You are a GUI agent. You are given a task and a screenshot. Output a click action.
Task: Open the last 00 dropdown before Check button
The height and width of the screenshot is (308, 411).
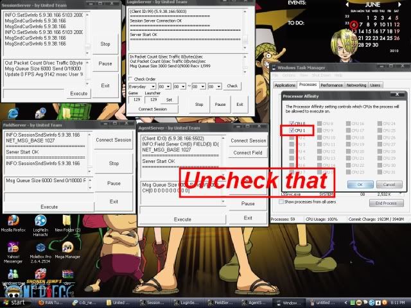pos(214,86)
